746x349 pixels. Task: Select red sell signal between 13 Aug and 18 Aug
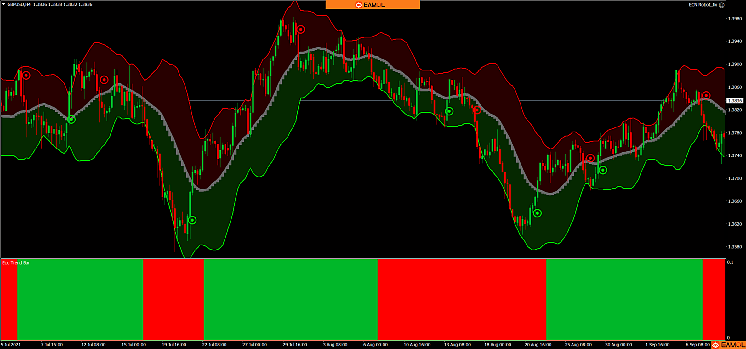pos(477,110)
